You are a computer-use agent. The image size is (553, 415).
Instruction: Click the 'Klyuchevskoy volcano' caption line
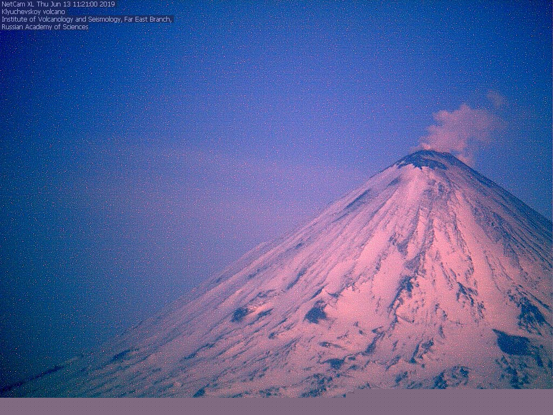[x=33, y=12]
